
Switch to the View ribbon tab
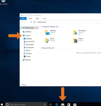pyautogui.click(x=44, y=19)
